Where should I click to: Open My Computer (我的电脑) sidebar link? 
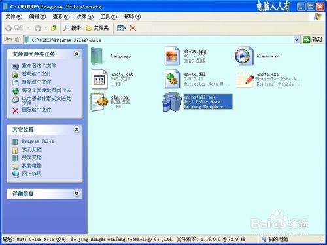[31, 166]
